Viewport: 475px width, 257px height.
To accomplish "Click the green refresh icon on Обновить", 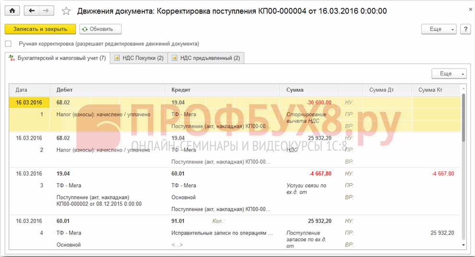I will (85, 29).
